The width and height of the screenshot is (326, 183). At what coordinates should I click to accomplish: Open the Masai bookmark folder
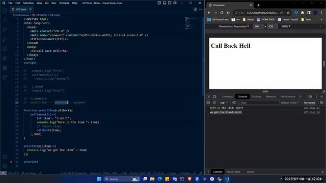[x=248, y=19]
